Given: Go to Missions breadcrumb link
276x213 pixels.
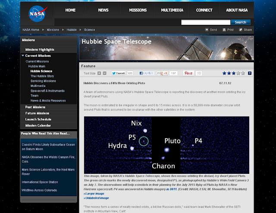Looking at the screenshot, I should coord(53,30).
